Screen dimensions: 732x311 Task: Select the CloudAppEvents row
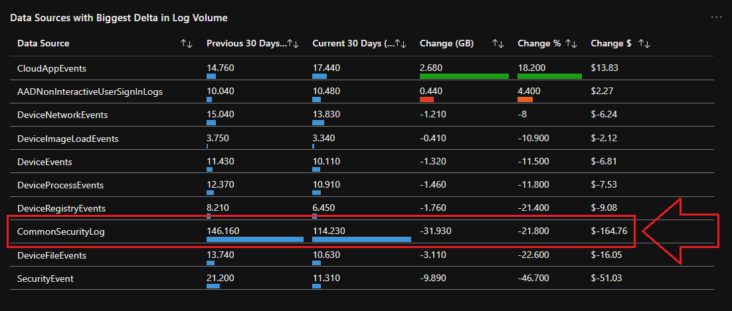tap(52, 68)
